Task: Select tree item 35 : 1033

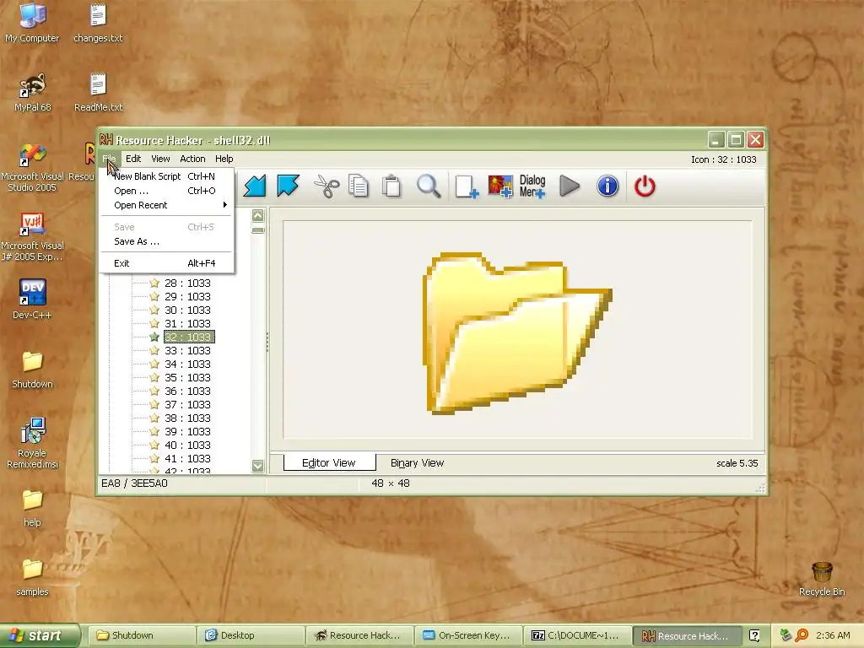Action: (187, 377)
